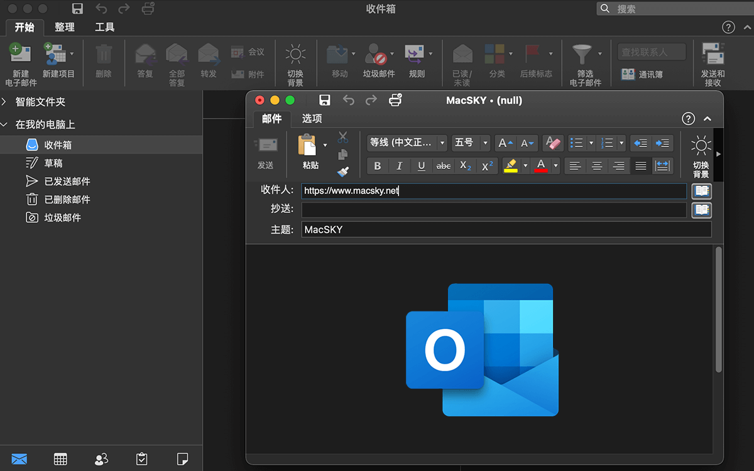Decrease indent in the message toolbar
Screen dimensions: 754x471
(x=640, y=143)
